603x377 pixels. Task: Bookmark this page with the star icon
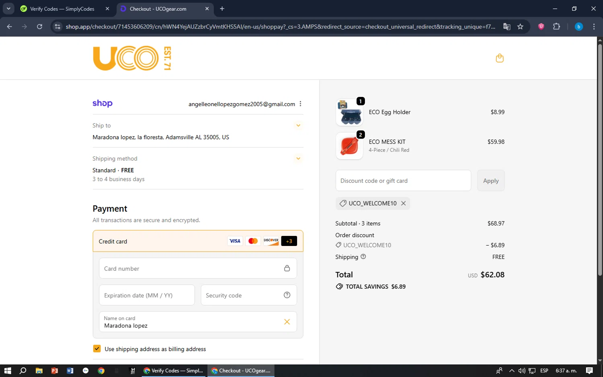tap(520, 27)
